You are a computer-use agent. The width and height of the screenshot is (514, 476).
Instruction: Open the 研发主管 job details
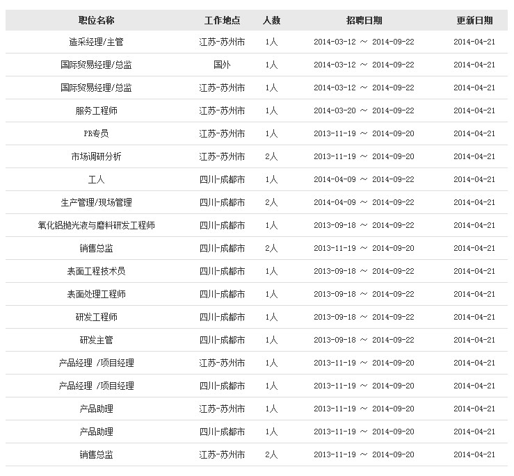tap(96, 340)
